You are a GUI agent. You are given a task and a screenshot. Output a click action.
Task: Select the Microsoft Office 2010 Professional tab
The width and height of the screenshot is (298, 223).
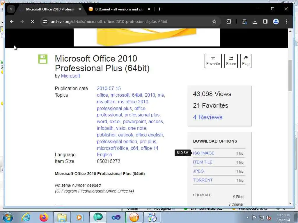click(50, 9)
